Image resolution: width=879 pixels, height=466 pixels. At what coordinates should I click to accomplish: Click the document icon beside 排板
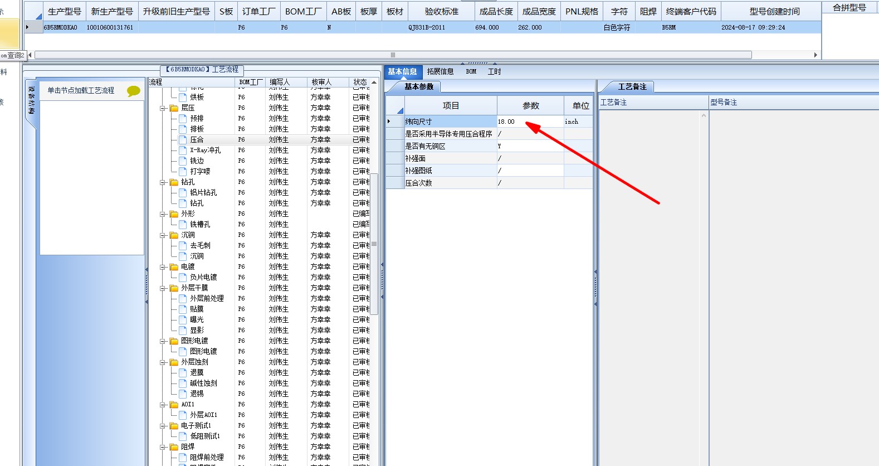(x=183, y=129)
